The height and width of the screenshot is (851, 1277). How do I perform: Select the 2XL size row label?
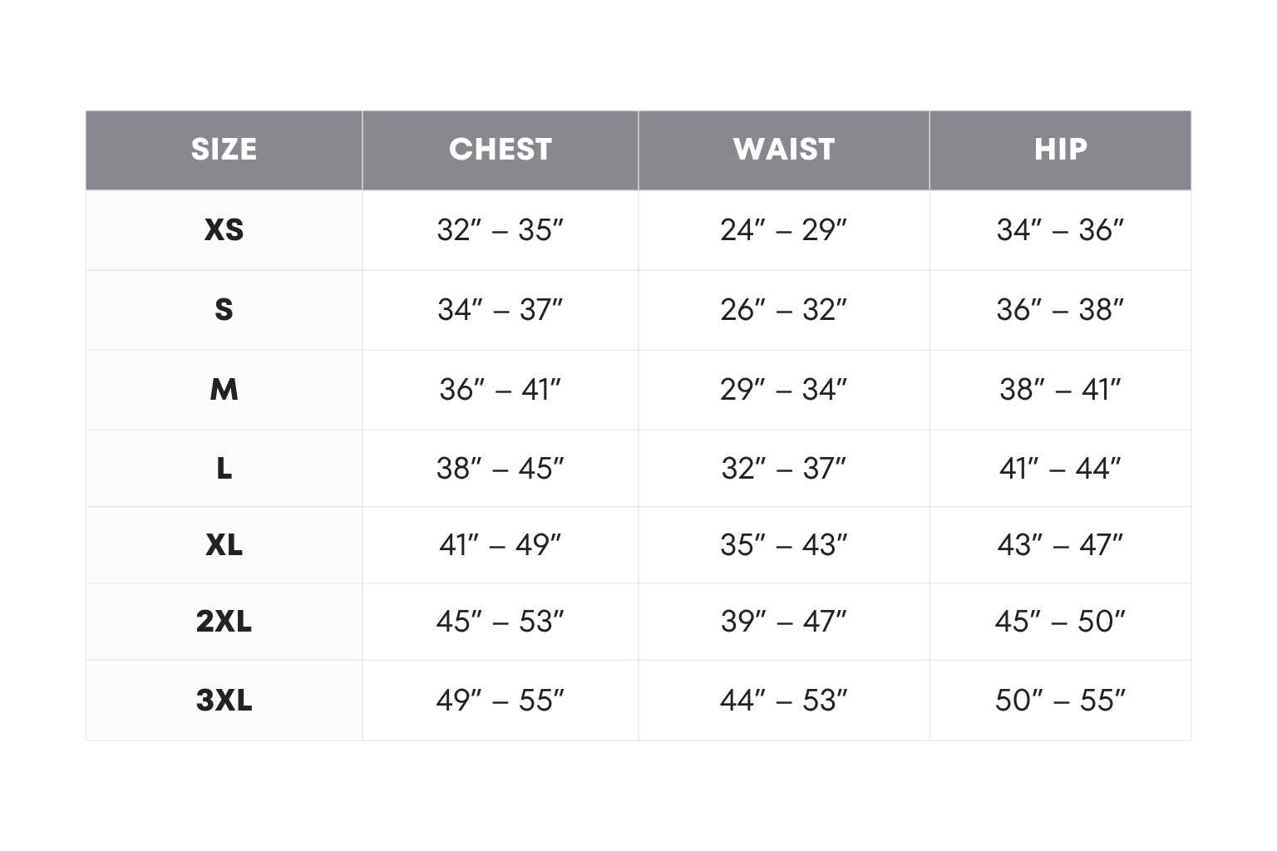tap(224, 622)
